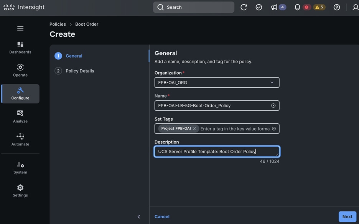Open the alarms bell icon

pyautogui.click(x=297, y=7)
